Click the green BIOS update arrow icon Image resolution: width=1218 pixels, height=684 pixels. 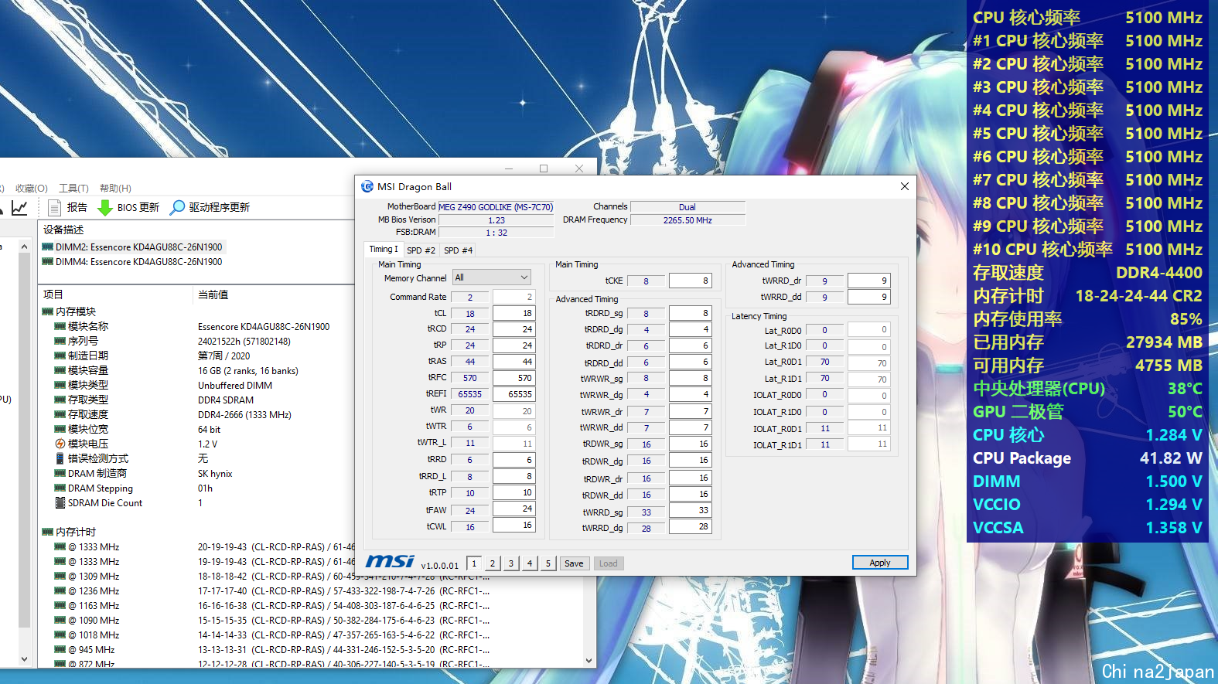pyautogui.click(x=105, y=207)
